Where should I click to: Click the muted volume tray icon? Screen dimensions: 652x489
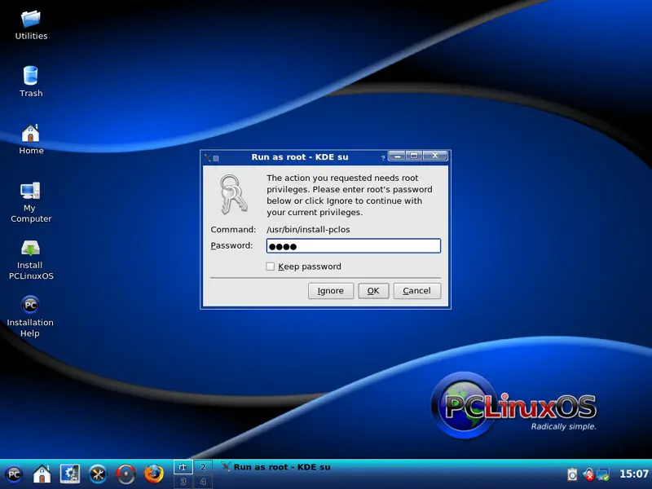pos(588,474)
